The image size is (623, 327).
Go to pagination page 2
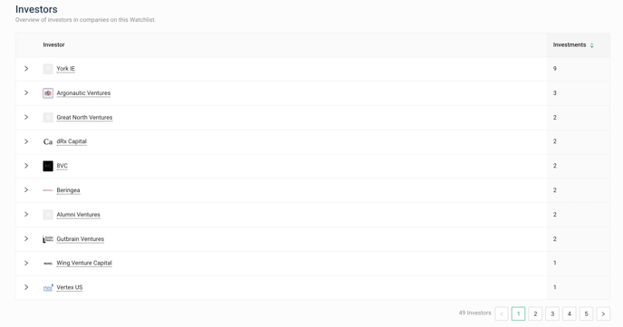(535, 313)
